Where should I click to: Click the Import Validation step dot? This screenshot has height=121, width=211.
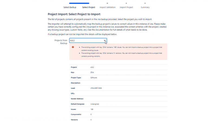[x=107, y=3]
